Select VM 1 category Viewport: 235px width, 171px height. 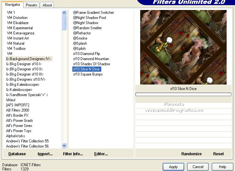[11, 13]
